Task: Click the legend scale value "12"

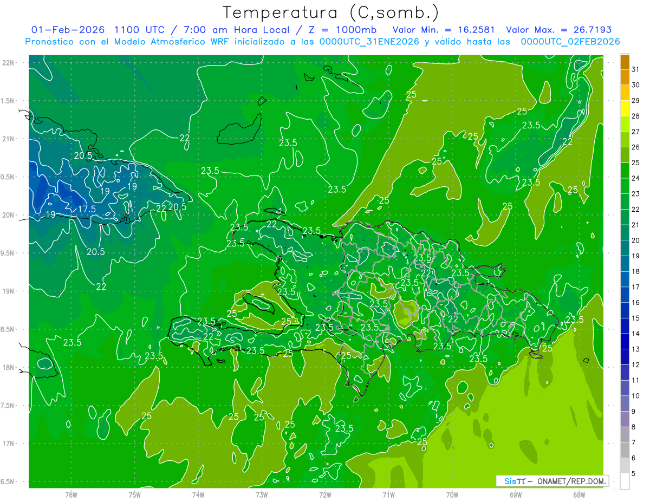Action: (636, 365)
